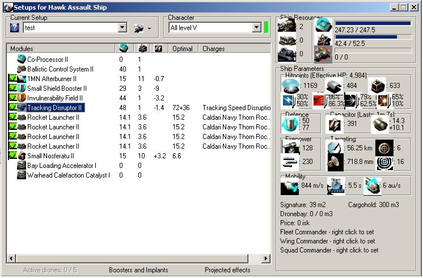Toggle active state of Tracking Disruptor II
This screenshot has width=423, height=278.
click(x=12, y=107)
